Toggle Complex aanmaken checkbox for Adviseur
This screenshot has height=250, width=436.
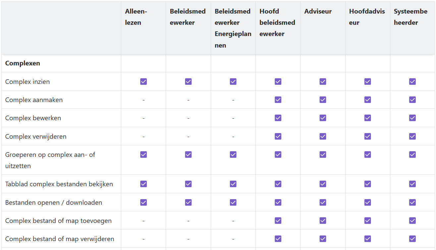pos(323,100)
